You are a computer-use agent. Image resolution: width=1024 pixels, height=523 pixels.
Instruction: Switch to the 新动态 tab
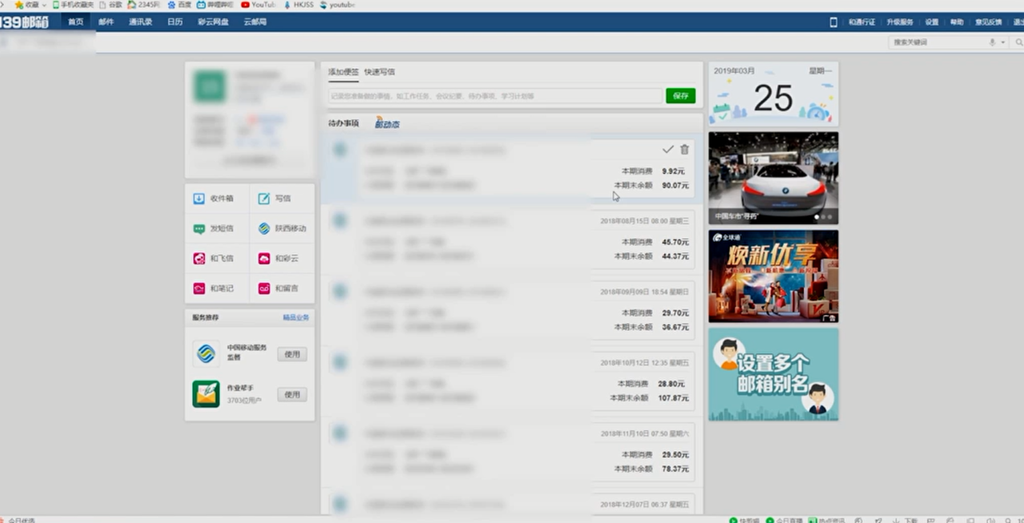point(387,123)
